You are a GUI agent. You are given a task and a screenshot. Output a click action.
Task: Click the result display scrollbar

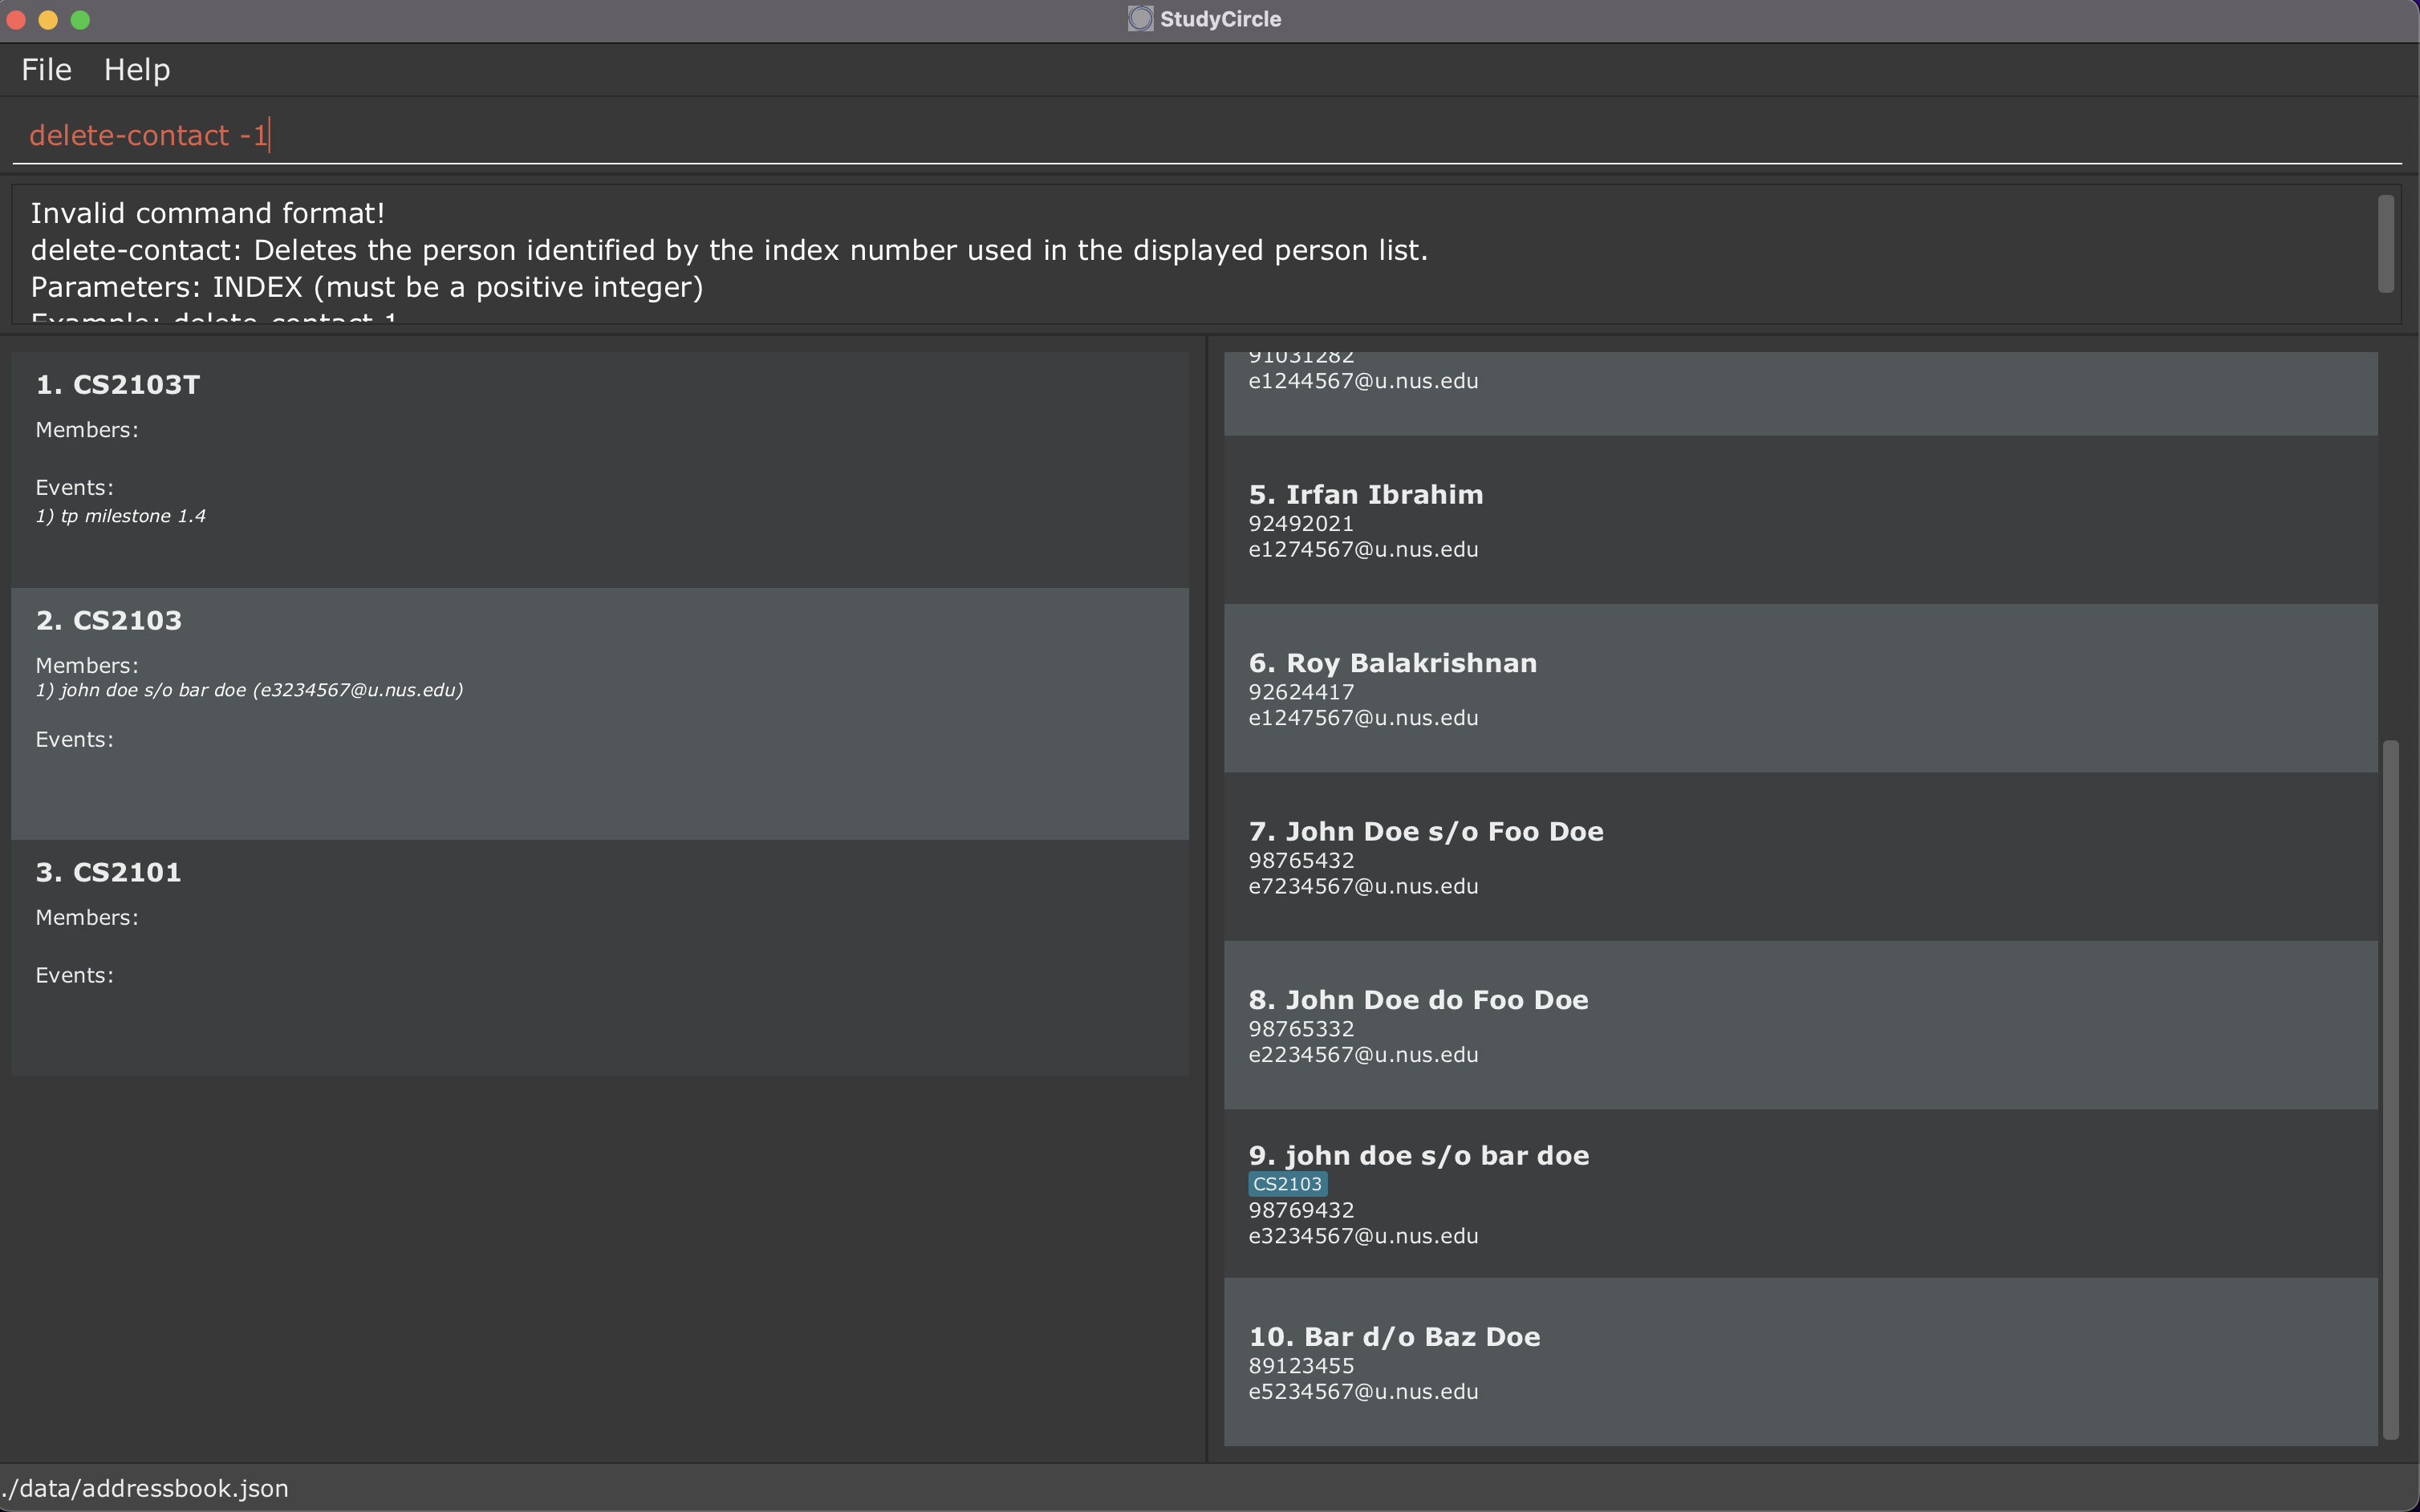[x=2385, y=244]
